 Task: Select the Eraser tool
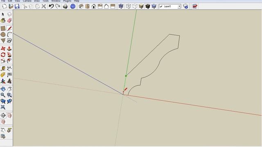point(9,20)
